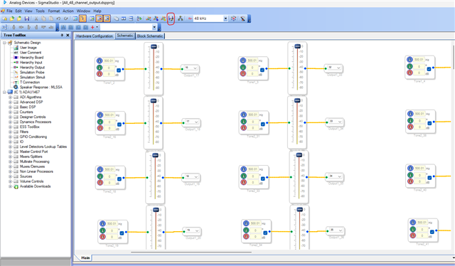Toggle the Tone2_31 enable checkbox
The height and width of the screenshot is (266, 455).
[262, 124]
